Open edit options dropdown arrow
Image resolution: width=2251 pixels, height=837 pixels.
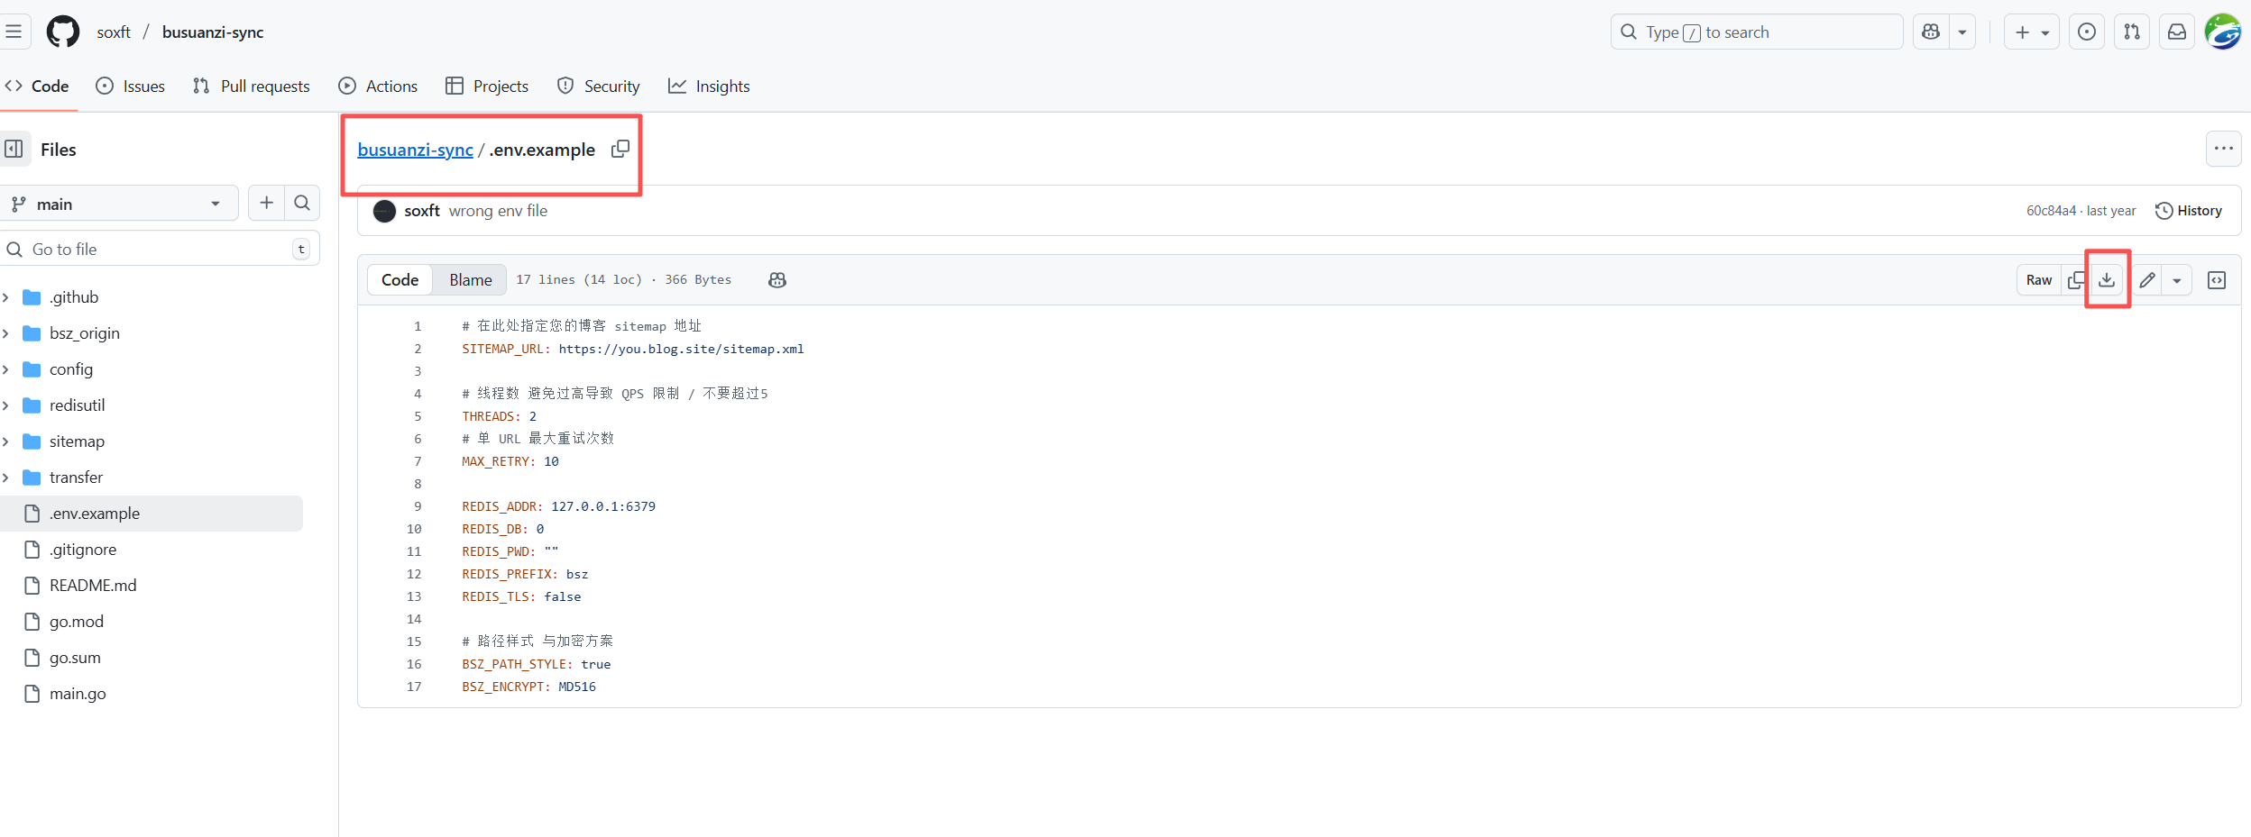(2177, 280)
